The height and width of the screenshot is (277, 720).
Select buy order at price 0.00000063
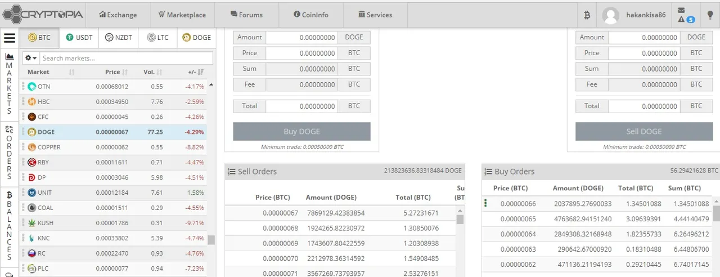(x=597, y=249)
